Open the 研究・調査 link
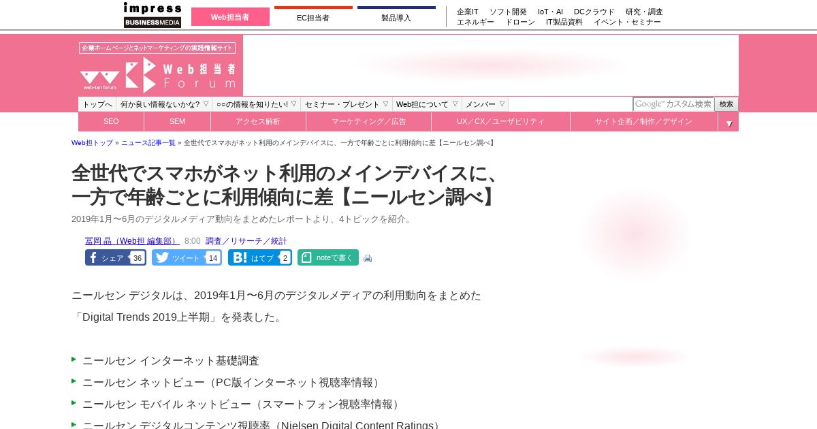817x429 pixels. pos(644,12)
